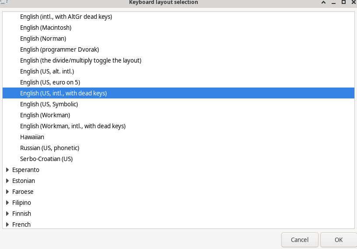
Task: Click the keyboard icon in title bar
Action: tap(4, 2)
